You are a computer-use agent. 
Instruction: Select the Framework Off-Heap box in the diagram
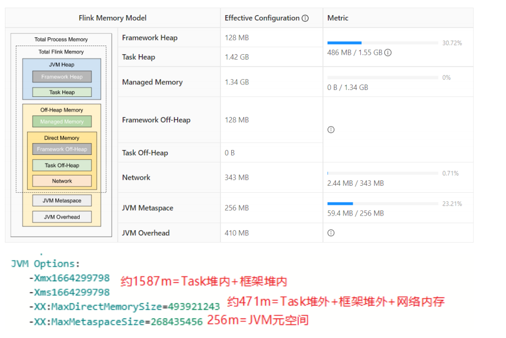[x=62, y=149]
